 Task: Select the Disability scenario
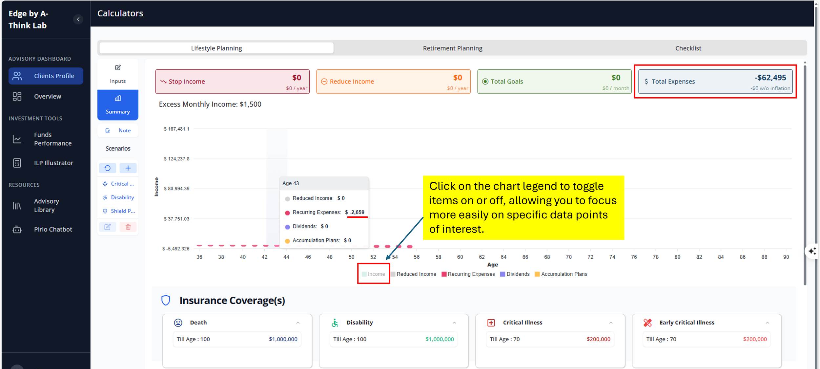tap(118, 197)
